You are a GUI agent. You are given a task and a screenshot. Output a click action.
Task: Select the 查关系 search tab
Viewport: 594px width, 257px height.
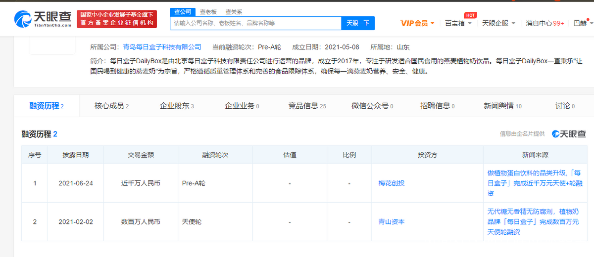233,11
